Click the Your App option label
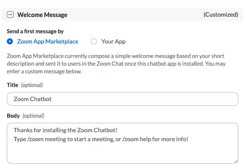The width and height of the screenshot is (246, 168). tap(114, 42)
